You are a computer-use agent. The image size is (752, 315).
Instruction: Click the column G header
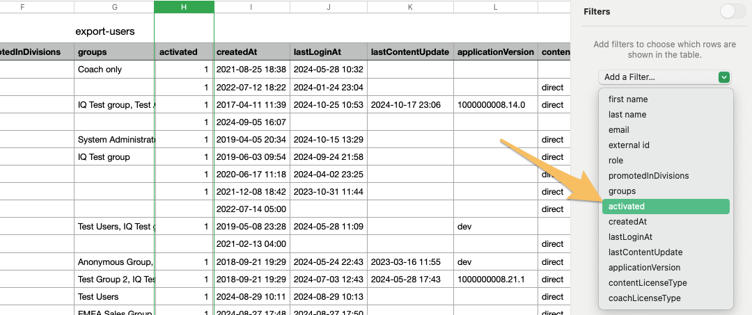[114, 7]
